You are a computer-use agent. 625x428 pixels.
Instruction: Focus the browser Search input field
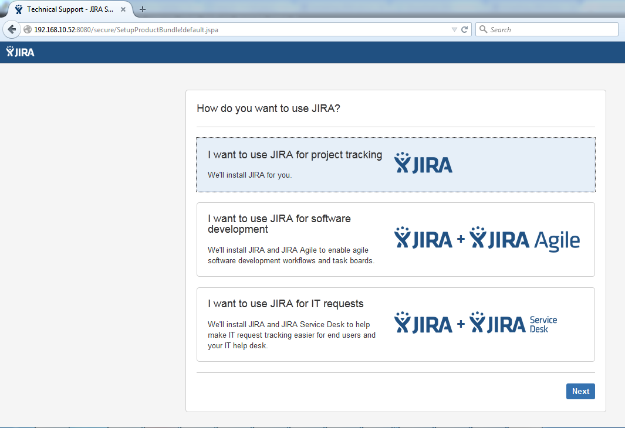[547, 29]
